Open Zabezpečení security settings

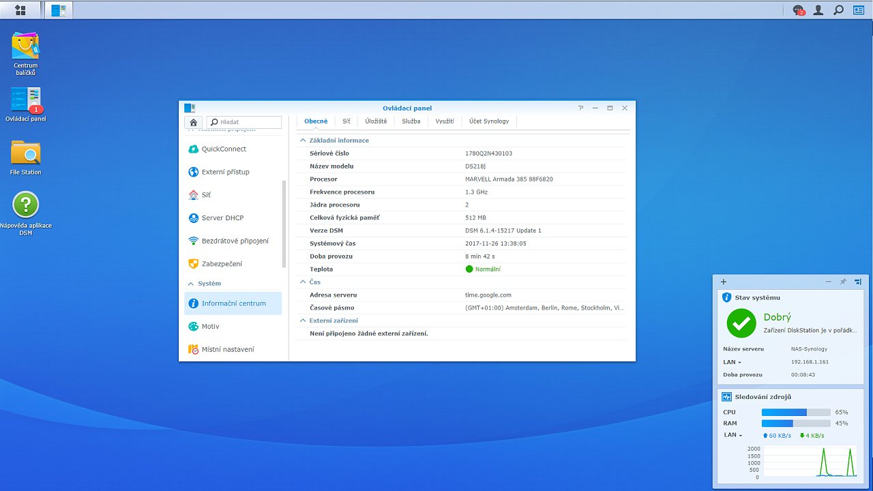[x=233, y=264]
